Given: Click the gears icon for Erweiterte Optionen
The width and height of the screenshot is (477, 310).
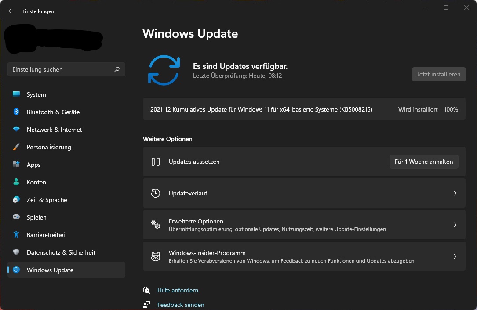Looking at the screenshot, I should [x=156, y=225].
